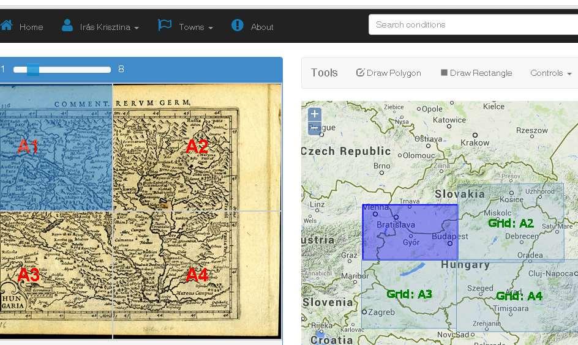
Task: Click the Tools toolbar label
Action: click(x=324, y=73)
